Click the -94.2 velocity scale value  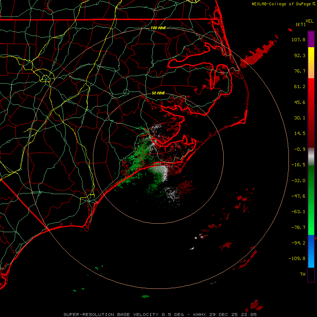[298, 243]
